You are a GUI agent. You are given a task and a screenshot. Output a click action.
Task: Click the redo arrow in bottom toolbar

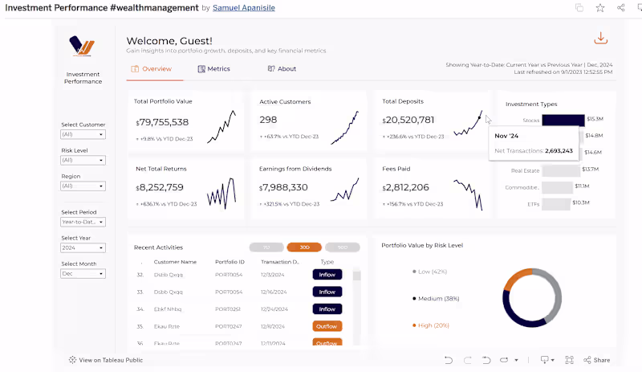click(467, 360)
